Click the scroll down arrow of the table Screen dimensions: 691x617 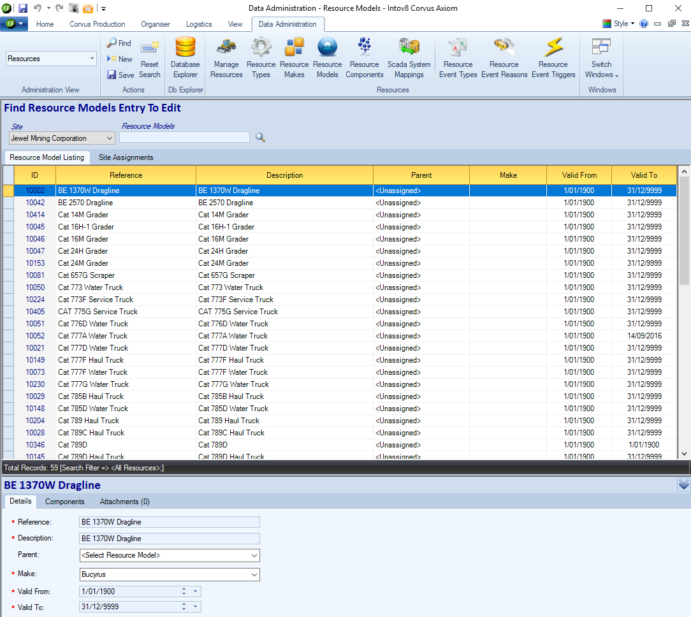point(684,453)
